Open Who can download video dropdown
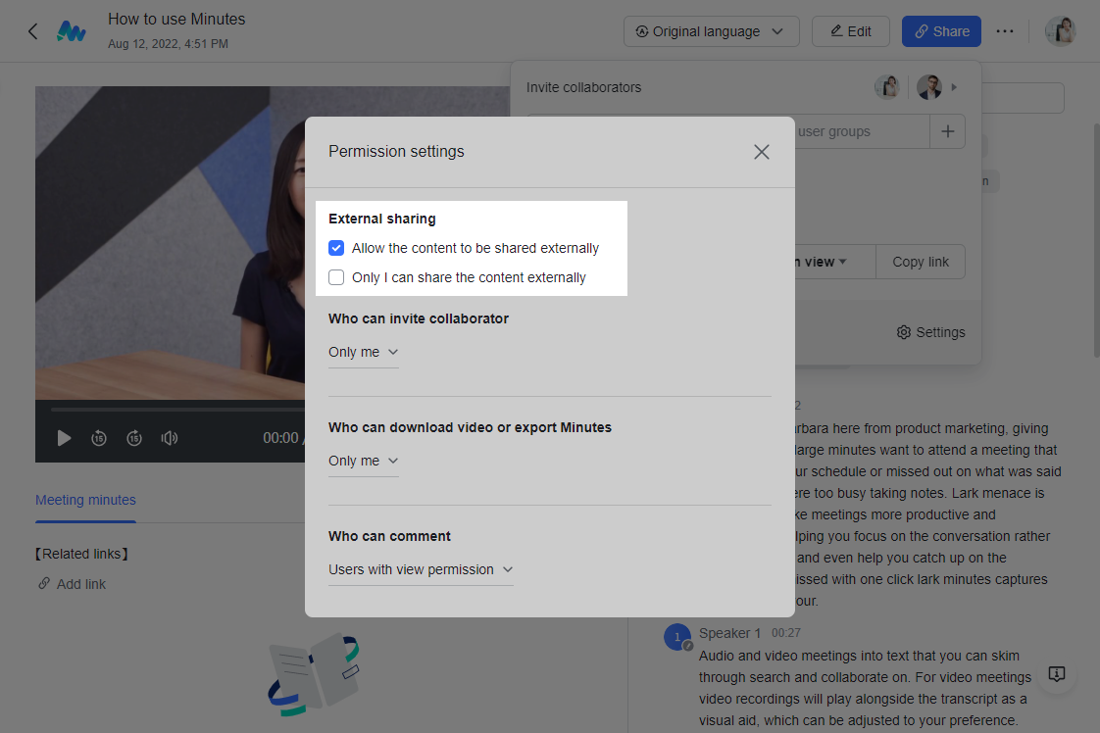Image resolution: width=1100 pixels, height=733 pixels. pyautogui.click(x=364, y=461)
